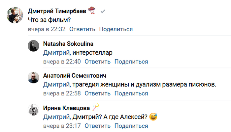
Task: Share the "Что за фильм?" comment
Action: pyautogui.click(x=116, y=29)
